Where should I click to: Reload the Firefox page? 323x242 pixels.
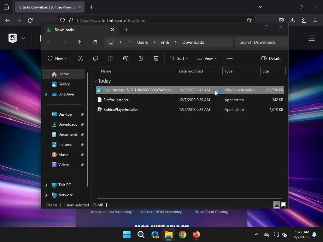tap(30, 20)
